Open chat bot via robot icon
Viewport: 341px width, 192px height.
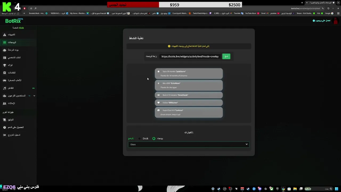pyautogui.click(x=5, y=50)
